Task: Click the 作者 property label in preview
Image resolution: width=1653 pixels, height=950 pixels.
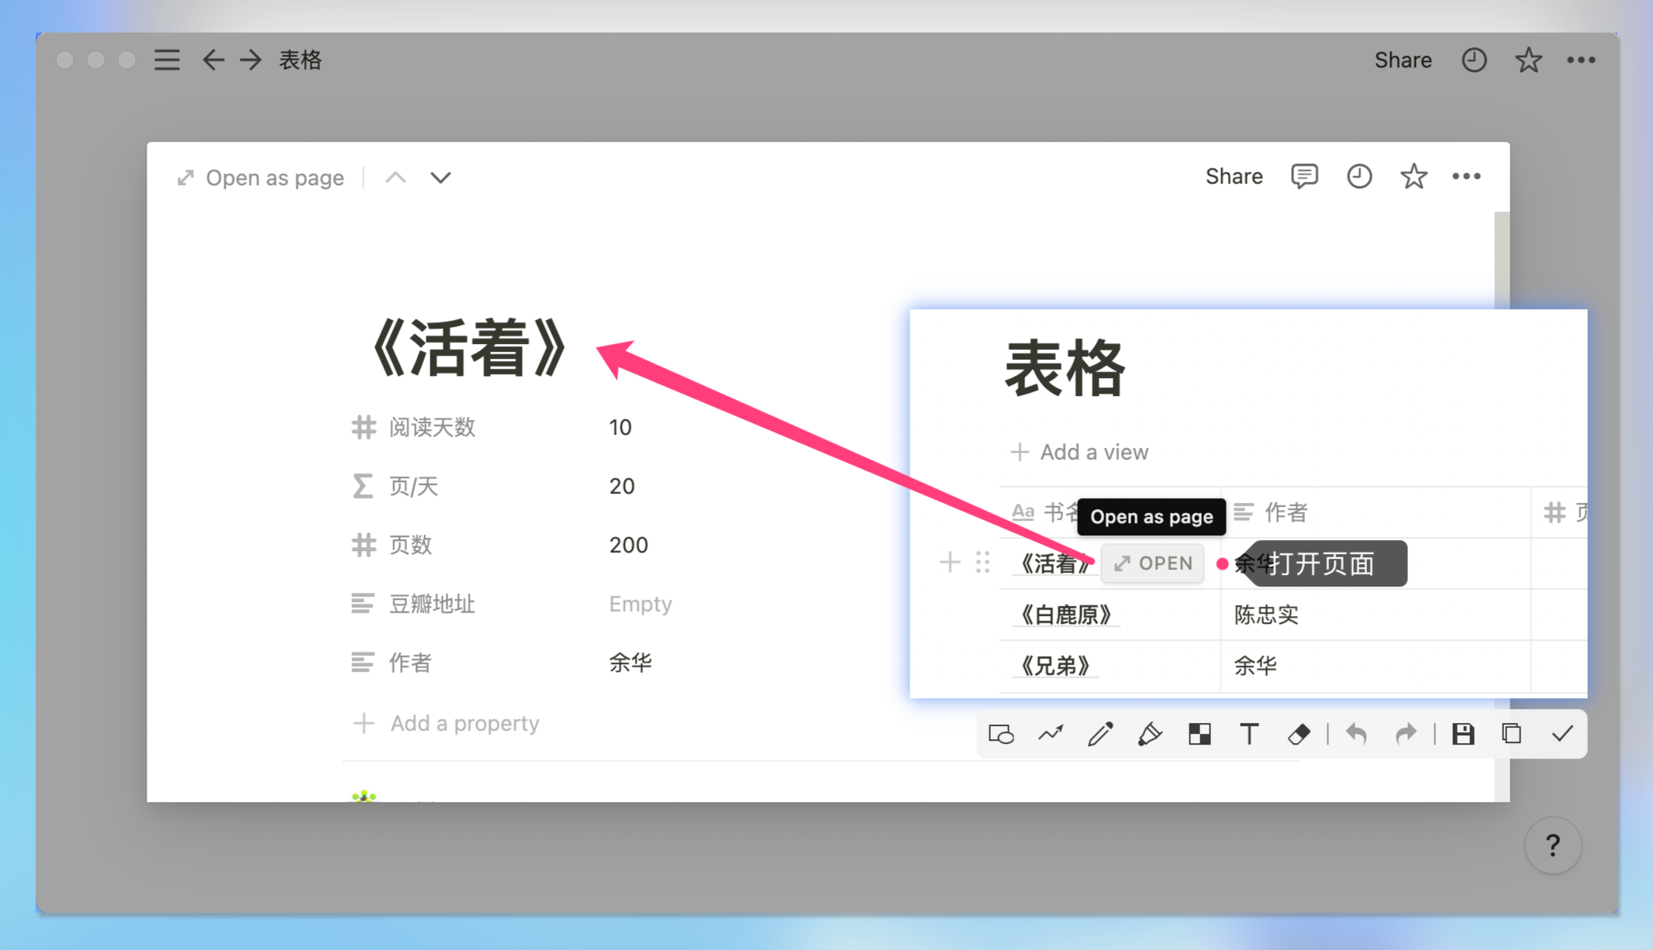Action: click(x=410, y=663)
